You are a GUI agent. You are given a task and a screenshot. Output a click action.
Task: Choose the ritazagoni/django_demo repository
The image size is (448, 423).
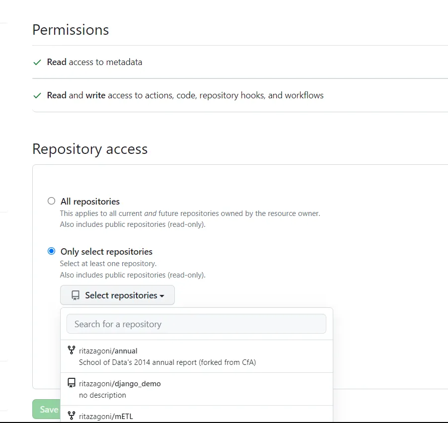[197, 389]
